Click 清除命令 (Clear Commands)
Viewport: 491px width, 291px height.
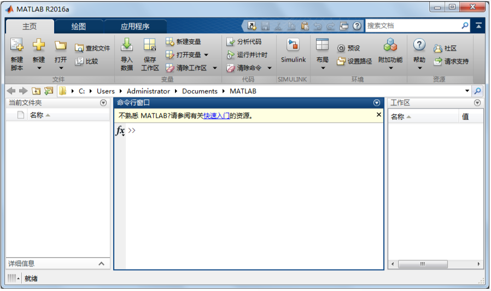[244, 68]
